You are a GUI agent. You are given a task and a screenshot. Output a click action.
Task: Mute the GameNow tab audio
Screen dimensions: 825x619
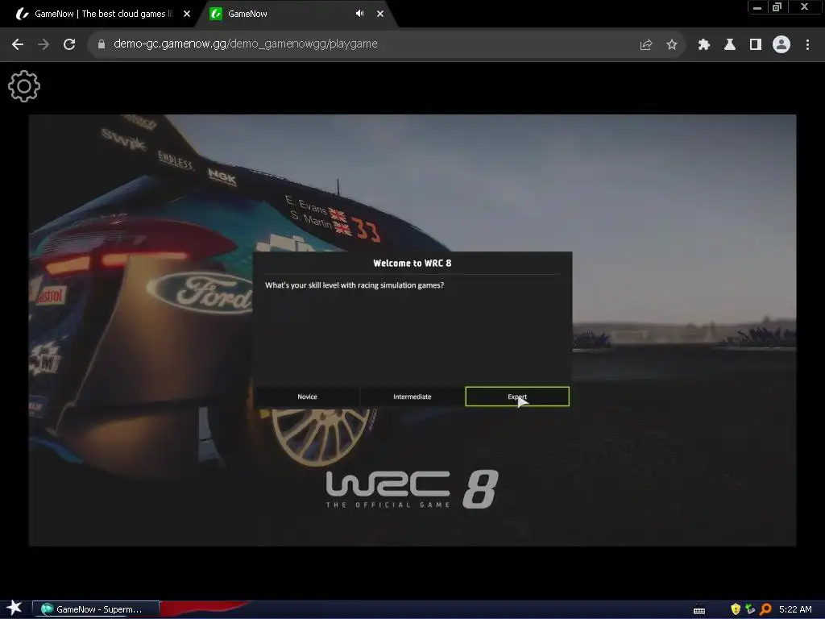point(360,14)
